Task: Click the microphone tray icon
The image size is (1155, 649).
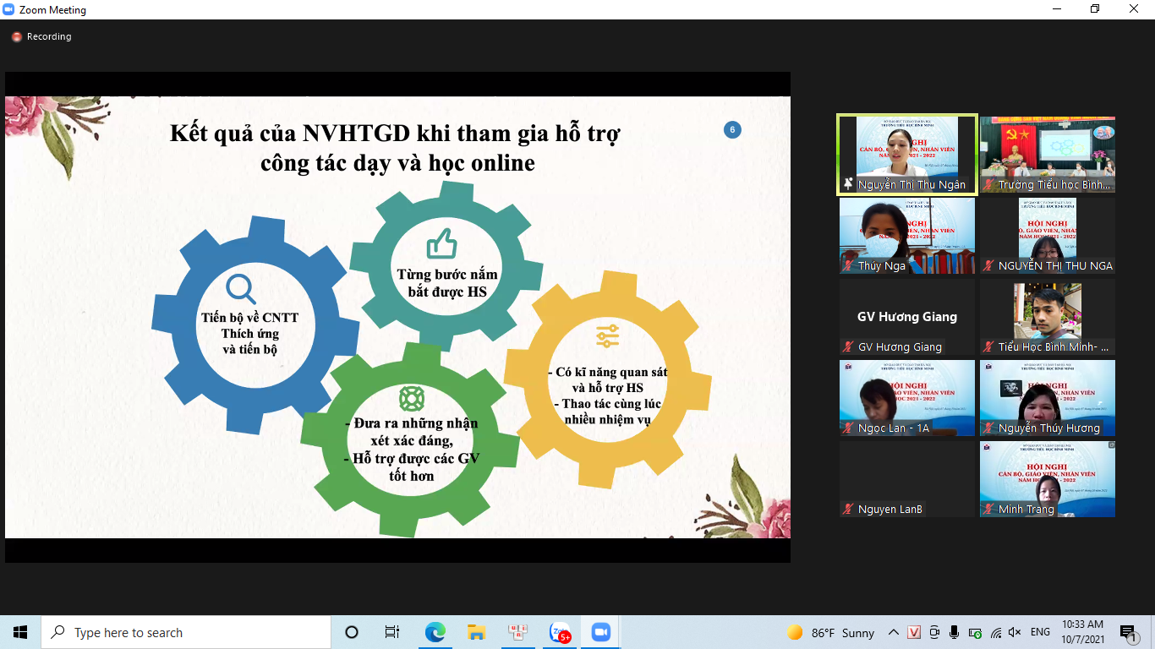Action: 955,632
